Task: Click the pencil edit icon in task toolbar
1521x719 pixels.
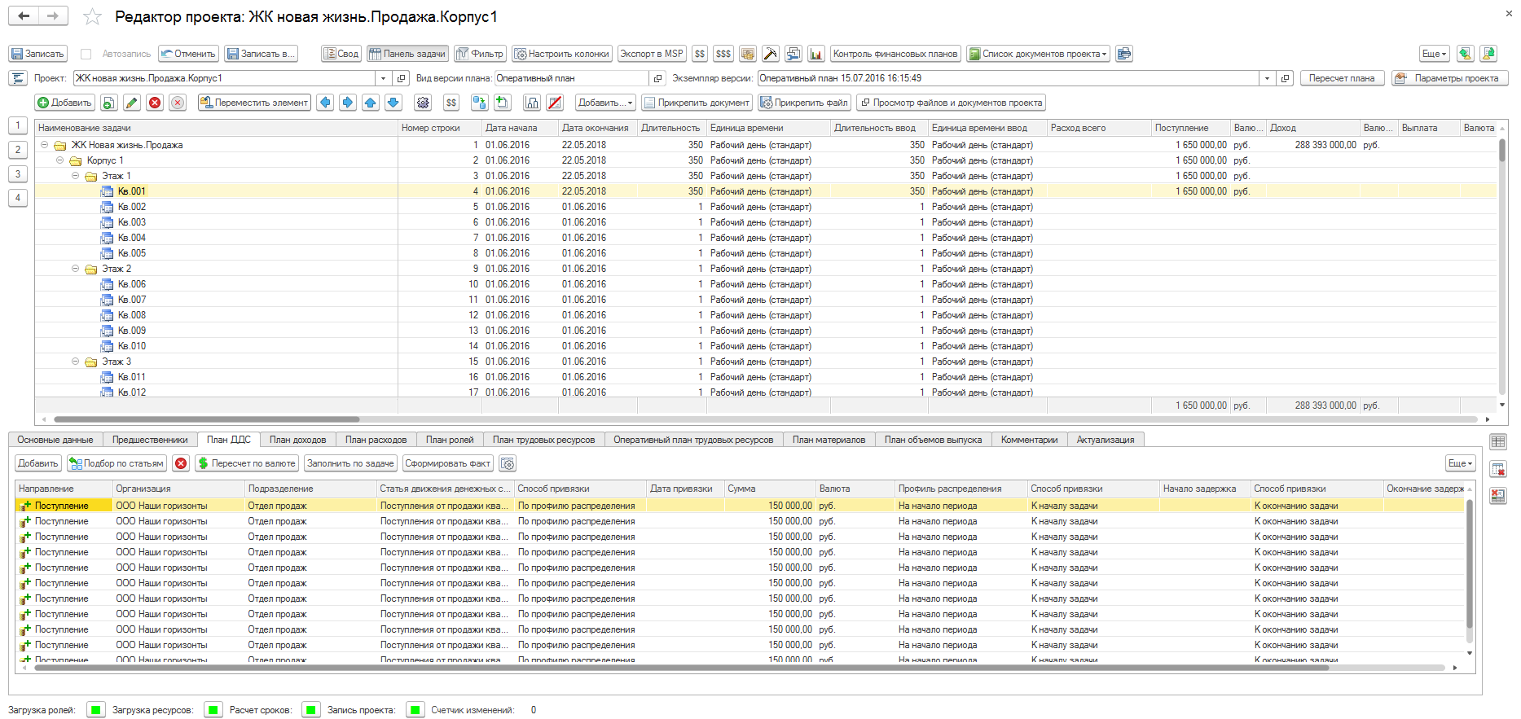Action: point(131,103)
